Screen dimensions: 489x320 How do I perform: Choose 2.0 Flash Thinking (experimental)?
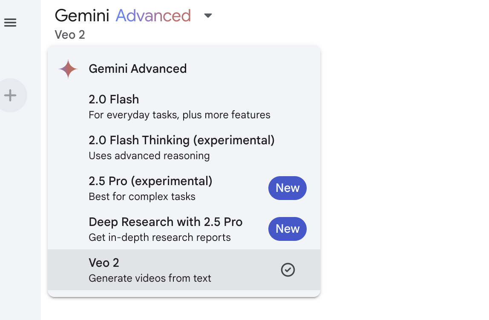[184, 147]
